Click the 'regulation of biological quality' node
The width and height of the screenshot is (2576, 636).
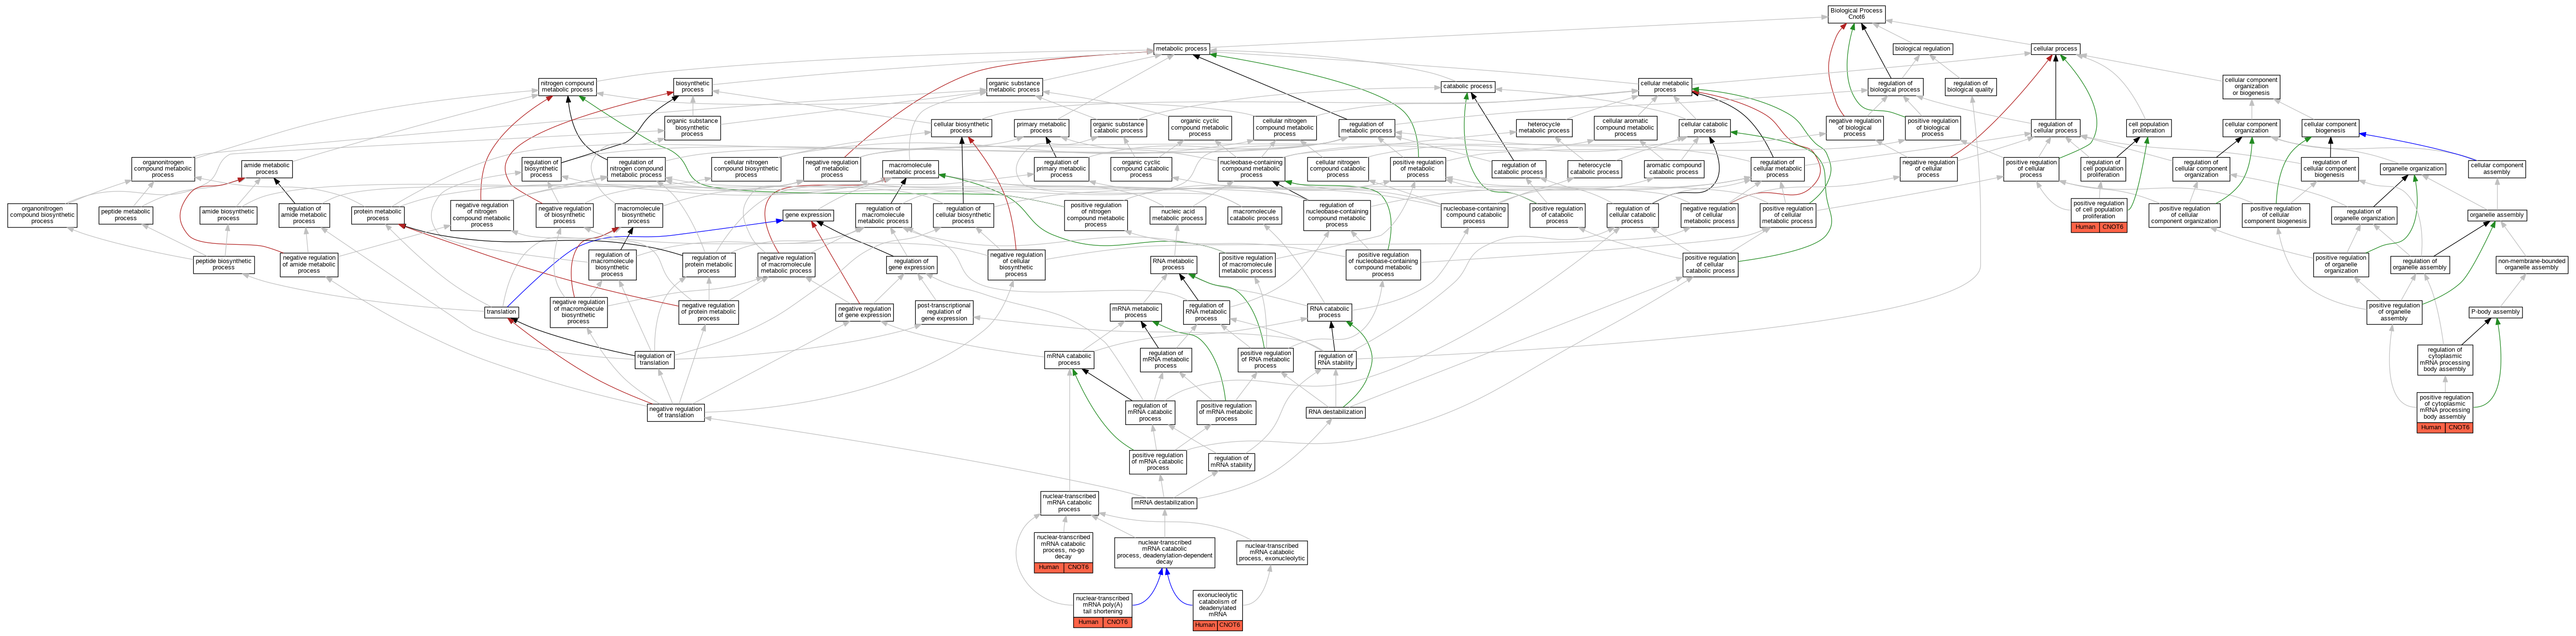[1970, 87]
